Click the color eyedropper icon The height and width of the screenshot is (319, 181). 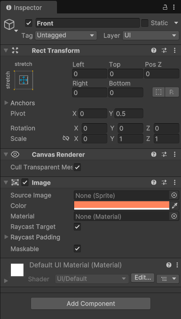(174, 206)
